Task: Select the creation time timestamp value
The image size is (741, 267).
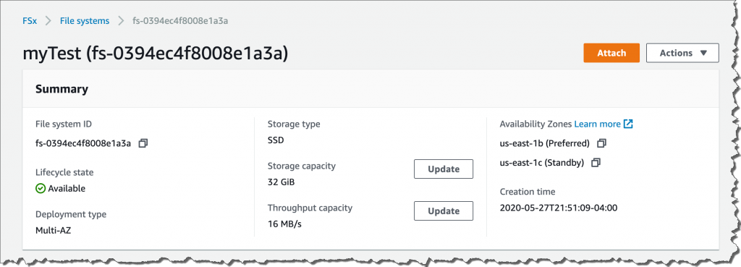Action: coord(559,208)
